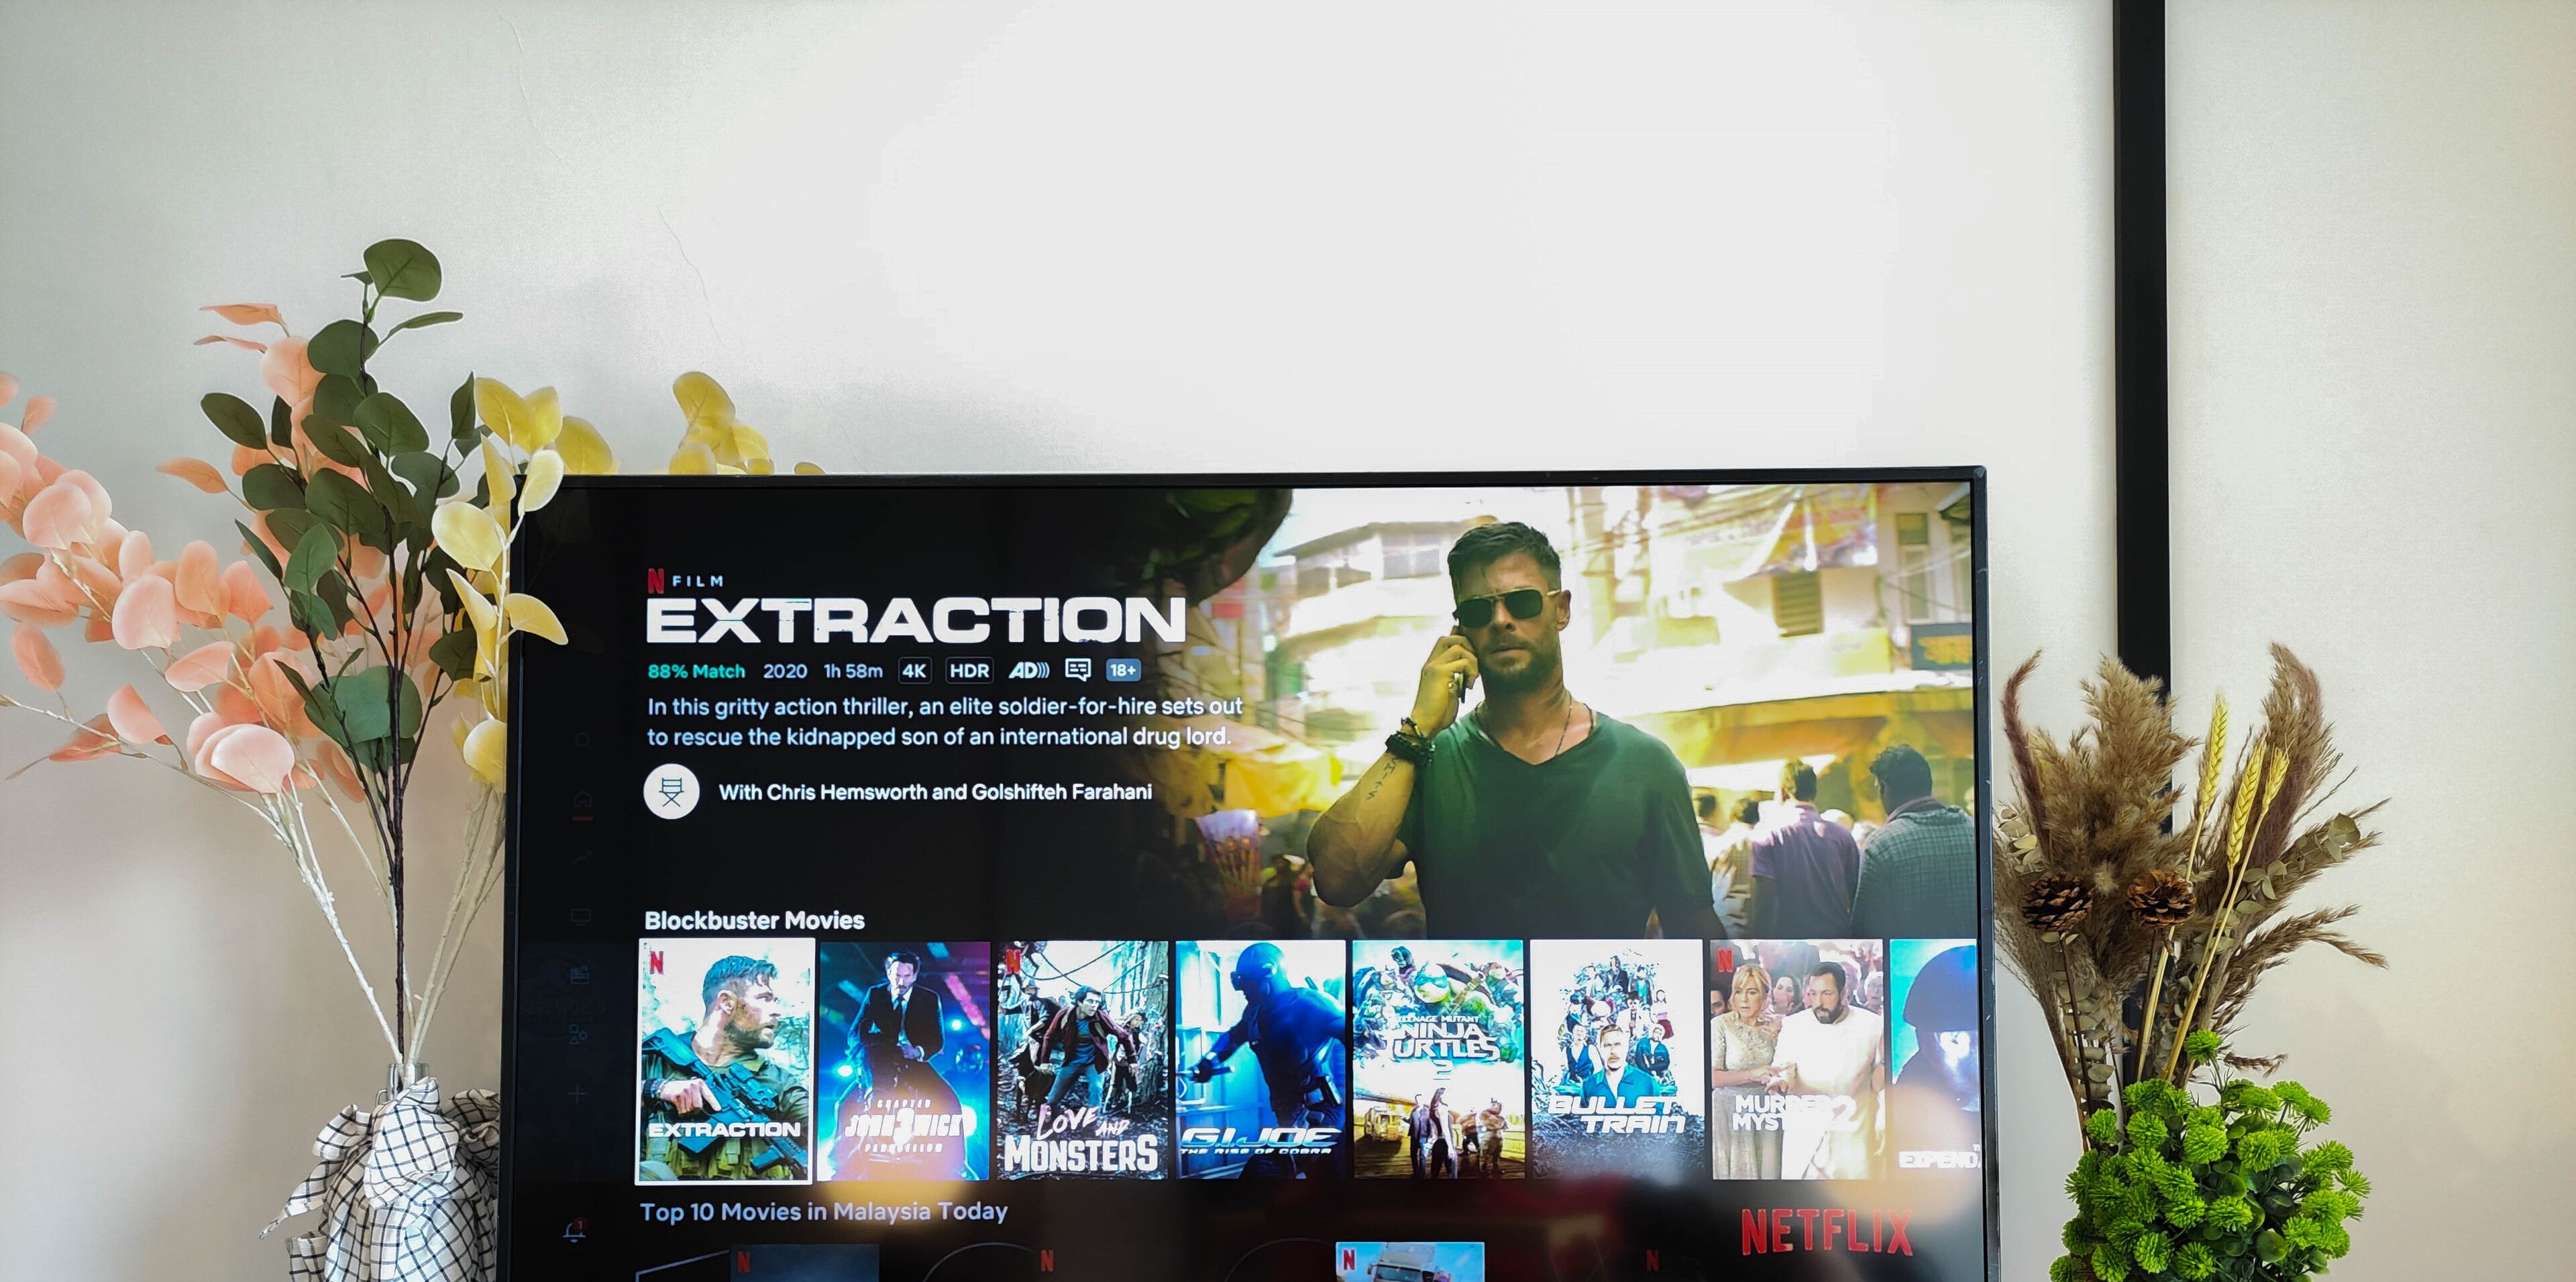Select the truck thumbnail in Top 10 row
Screen dimensions: 2576x1282
[1410, 1262]
